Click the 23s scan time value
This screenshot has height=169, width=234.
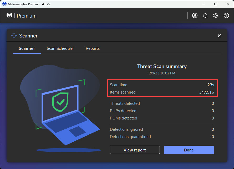[x=211, y=85]
